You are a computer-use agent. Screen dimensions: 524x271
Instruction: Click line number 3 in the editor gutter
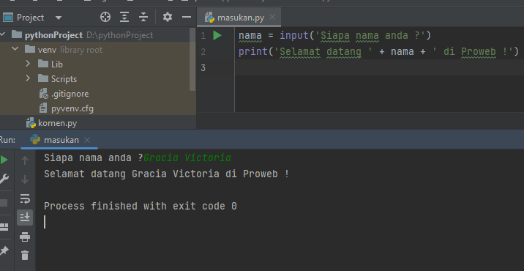point(203,68)
